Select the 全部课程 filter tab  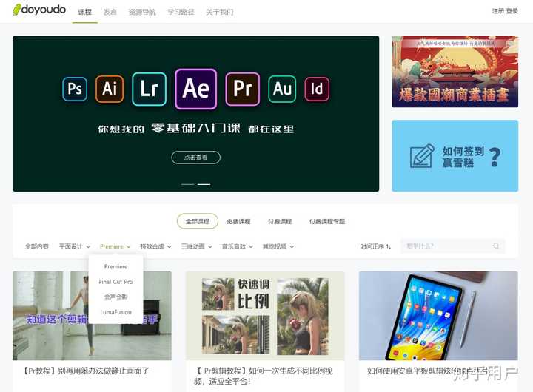[197, 221]
